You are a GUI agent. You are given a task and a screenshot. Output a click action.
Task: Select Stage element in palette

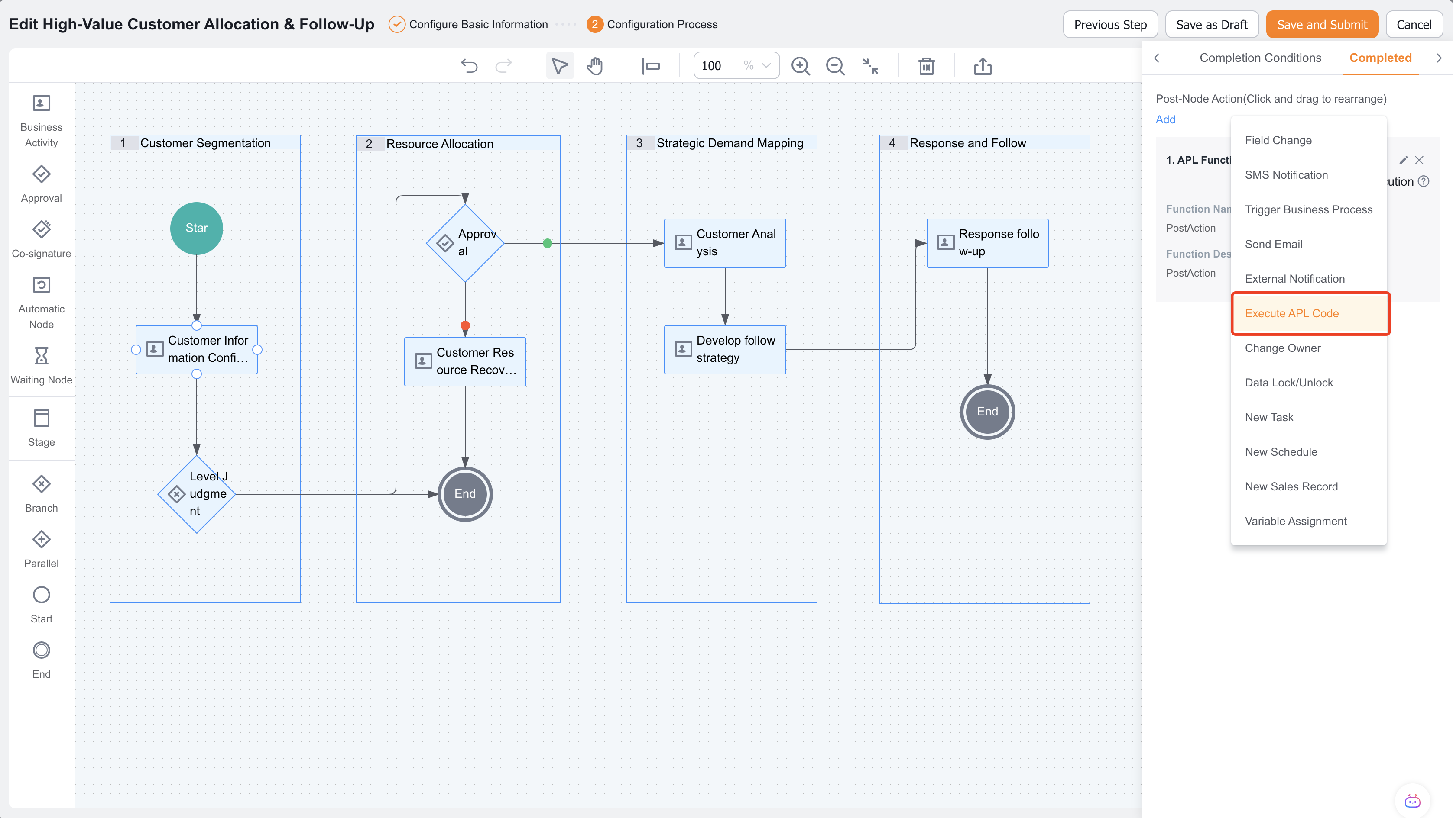[x=41, y=428]
